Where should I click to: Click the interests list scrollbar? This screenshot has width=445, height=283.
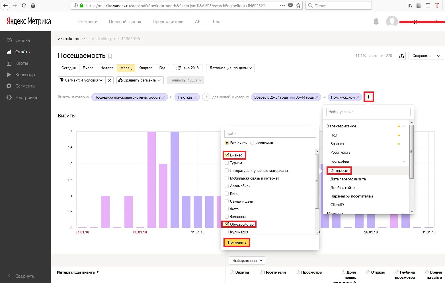coord(317,181)
